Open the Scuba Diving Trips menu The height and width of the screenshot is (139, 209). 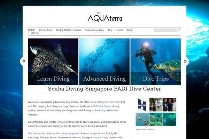pyautogui.click(x=94, y=30)
